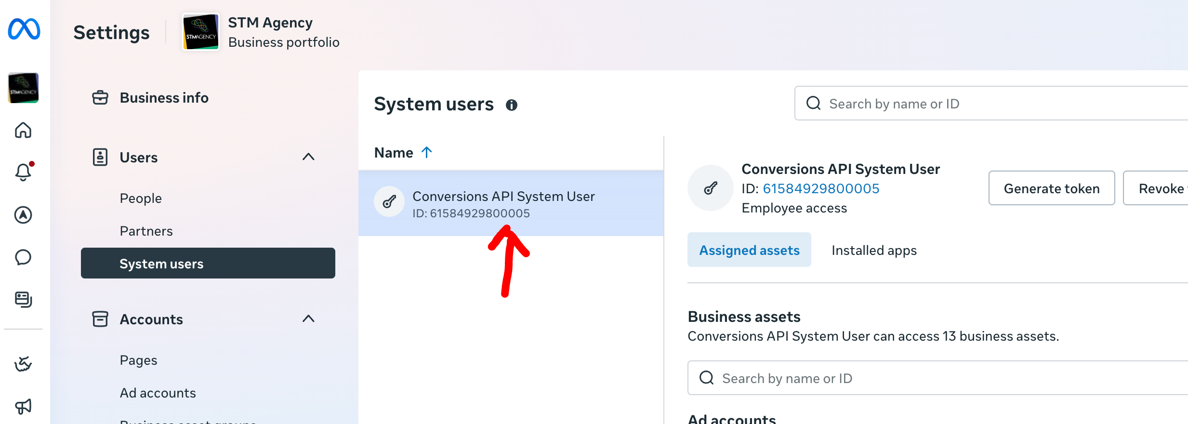Click the search magnifier in top search field
Screen dimensions: 1188x424
click(x=814, y=103)
